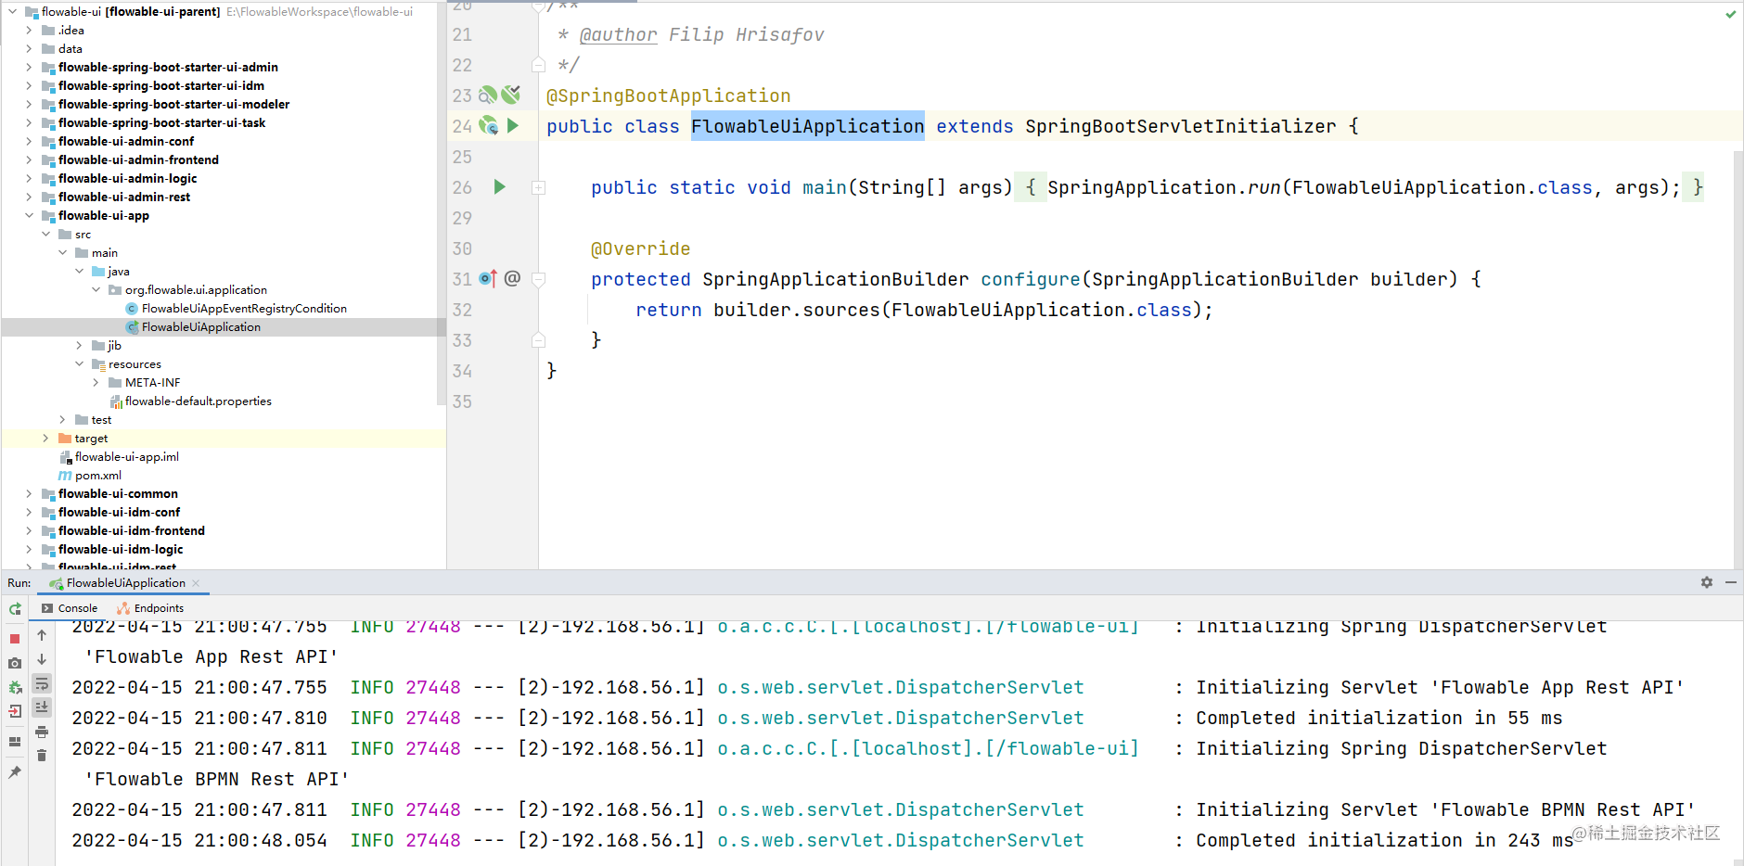Screen dimensions: 1744x866
Task: Expand the META-INF folder
Action: pyautogui.click(x=96, y=383)
